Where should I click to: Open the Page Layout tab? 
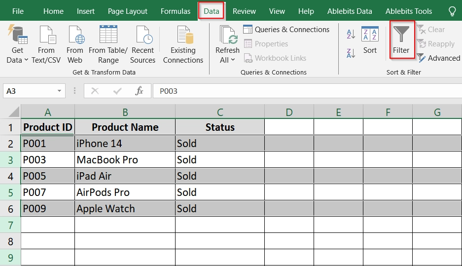pyautogui.click(x=128, y=11)
